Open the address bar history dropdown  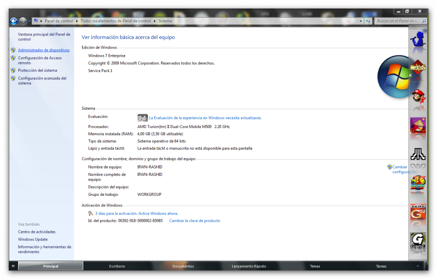[x=360, y=21]
